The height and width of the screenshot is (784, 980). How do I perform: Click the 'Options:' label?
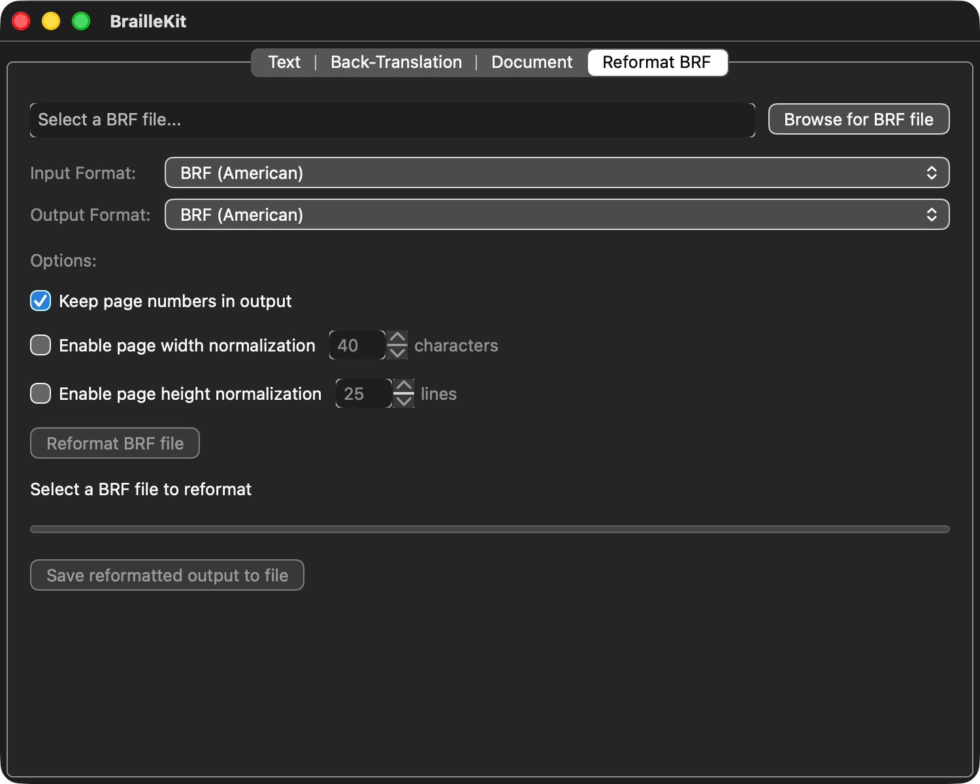coord(63,261)
